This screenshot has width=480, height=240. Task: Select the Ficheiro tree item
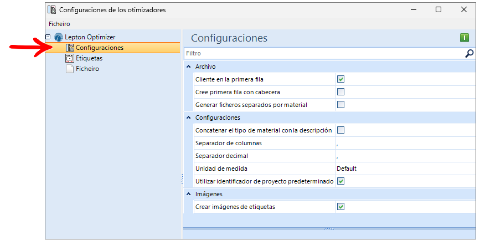(87, 69)
